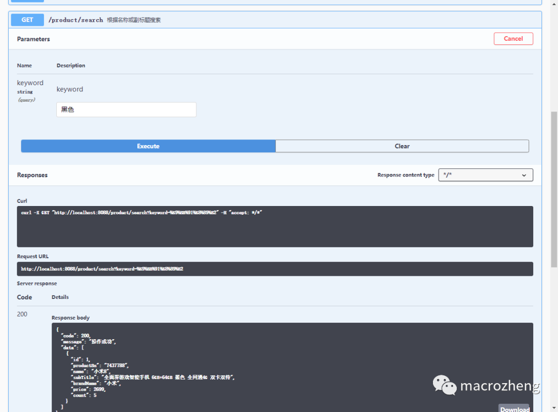The width and height of the screenshot is (558, 412).
Task: Click the "count": 5 line
Action: [84, 395]
